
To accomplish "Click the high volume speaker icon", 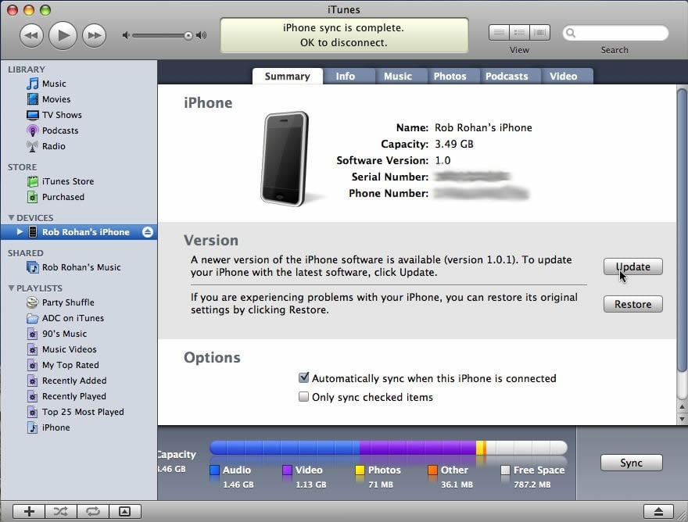I will [202, 35].
